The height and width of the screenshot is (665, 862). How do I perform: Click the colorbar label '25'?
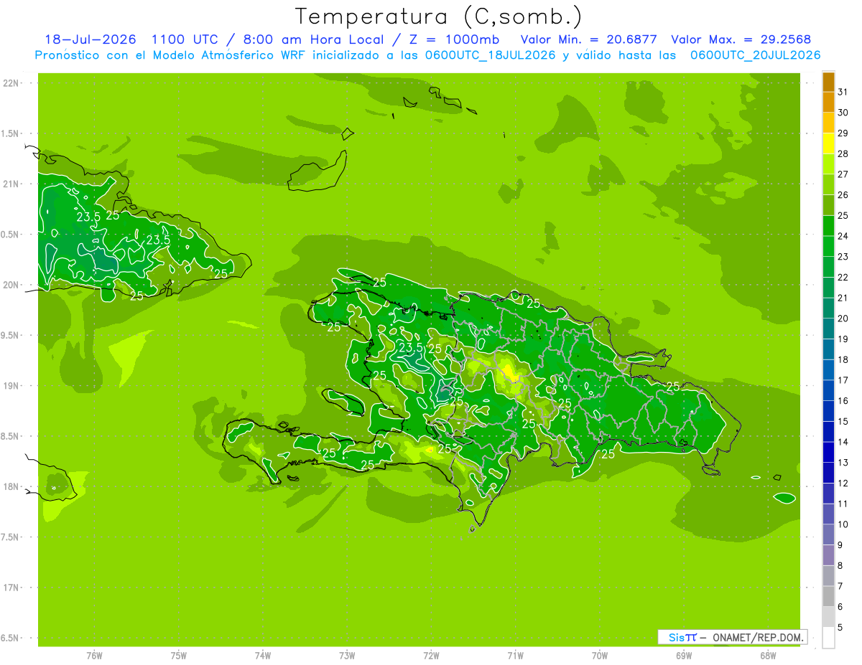[843, 215]
